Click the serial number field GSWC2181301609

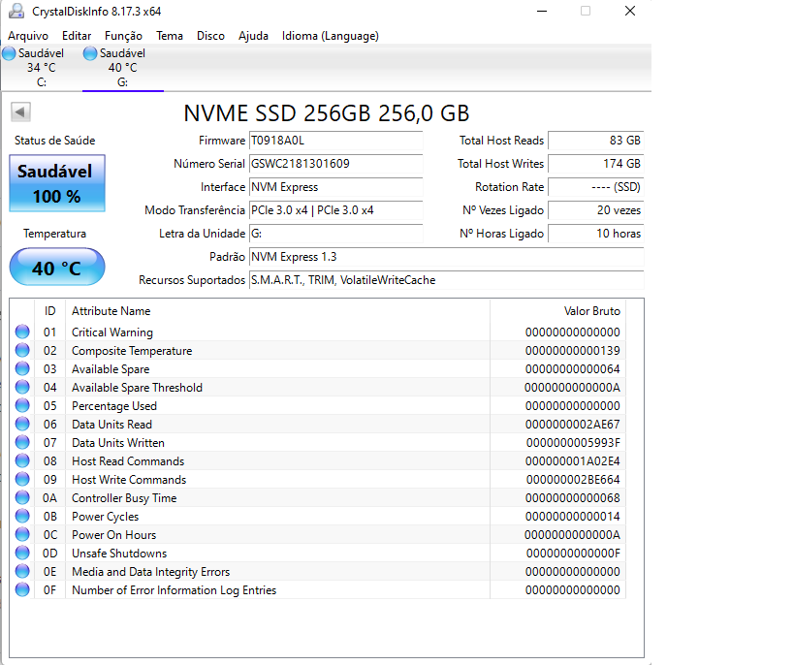(336, 164)
